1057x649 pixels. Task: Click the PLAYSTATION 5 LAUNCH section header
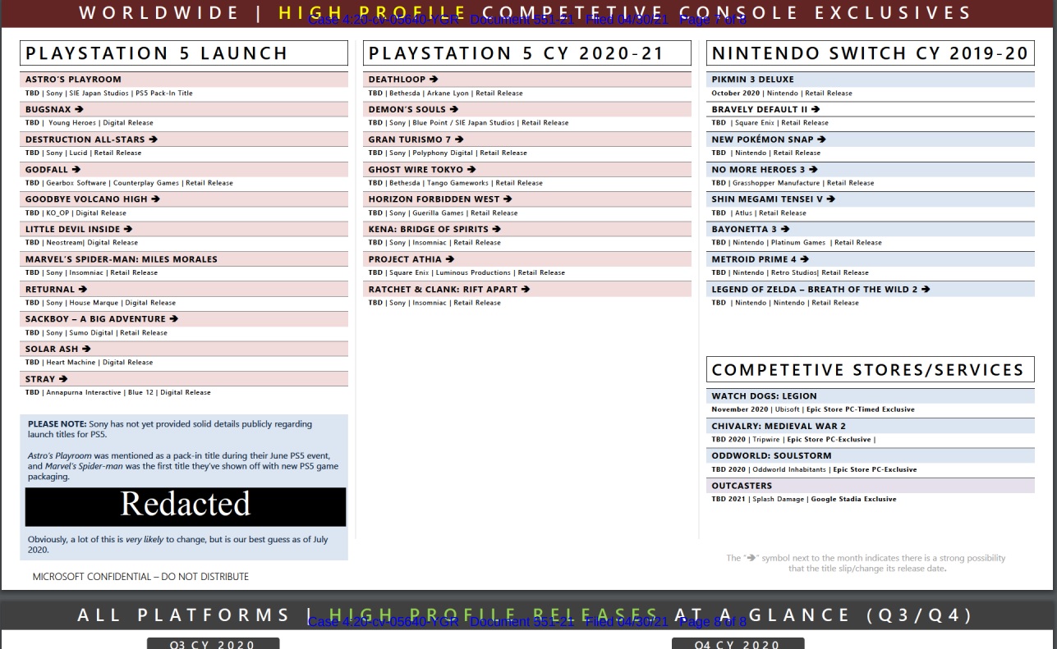pos(184,53)
